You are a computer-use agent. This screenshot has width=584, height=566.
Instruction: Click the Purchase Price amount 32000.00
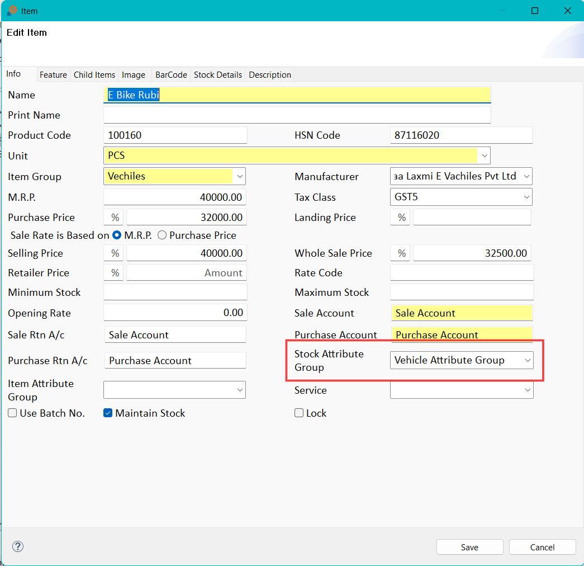pos(186,218)
